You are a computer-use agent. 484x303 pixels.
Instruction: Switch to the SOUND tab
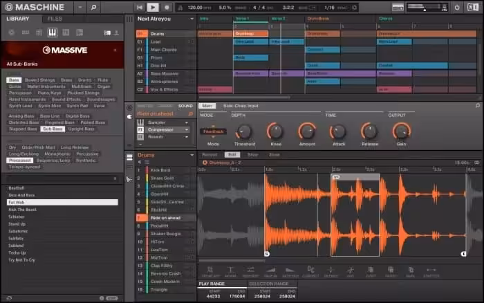[x=185, y=106]
